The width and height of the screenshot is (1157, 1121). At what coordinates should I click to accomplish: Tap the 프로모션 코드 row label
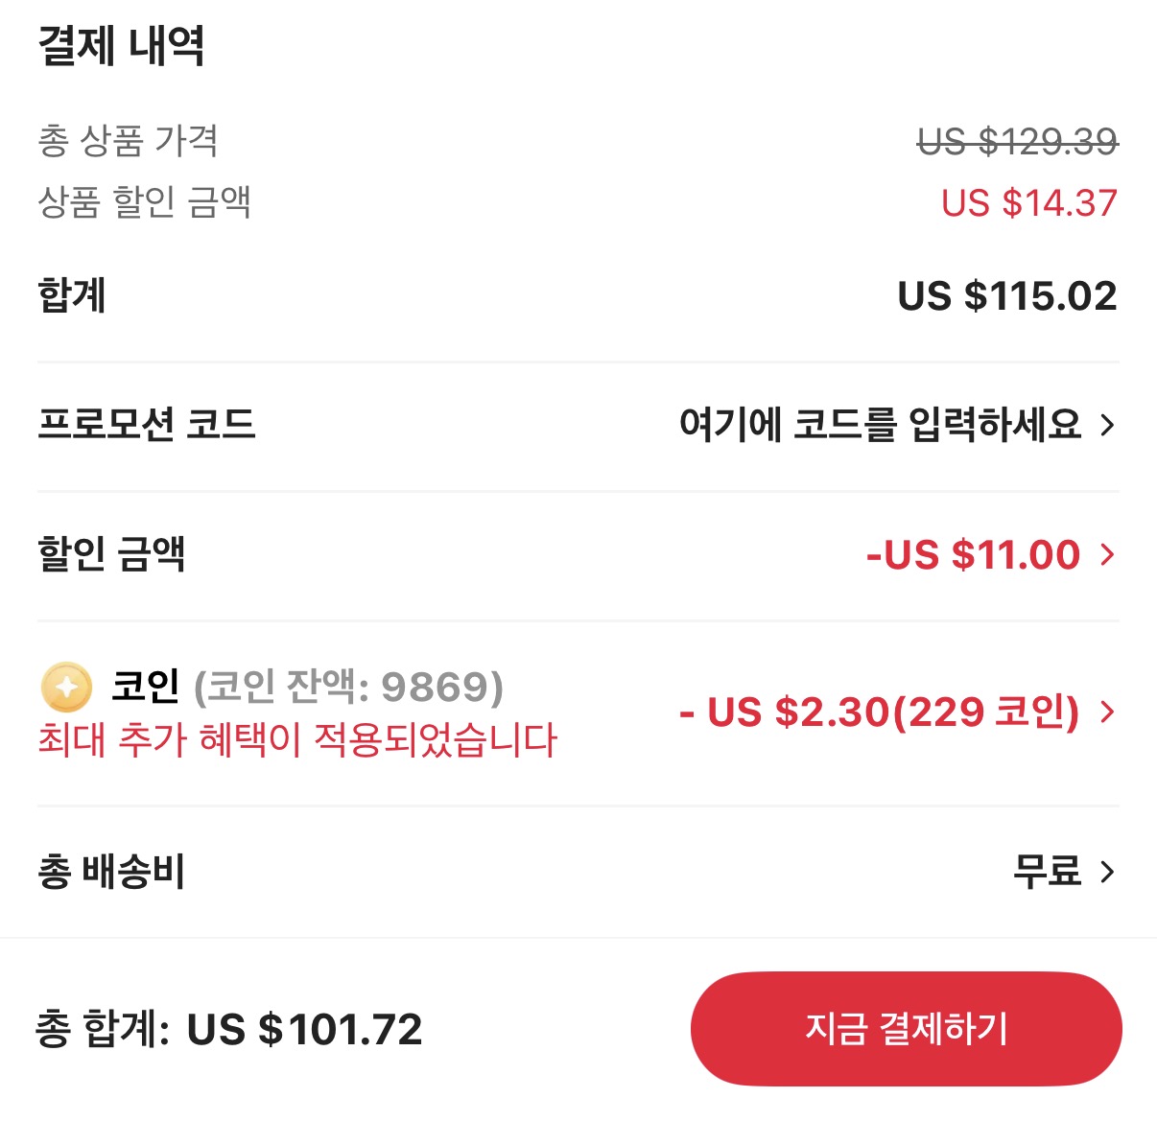click(147, 424)
